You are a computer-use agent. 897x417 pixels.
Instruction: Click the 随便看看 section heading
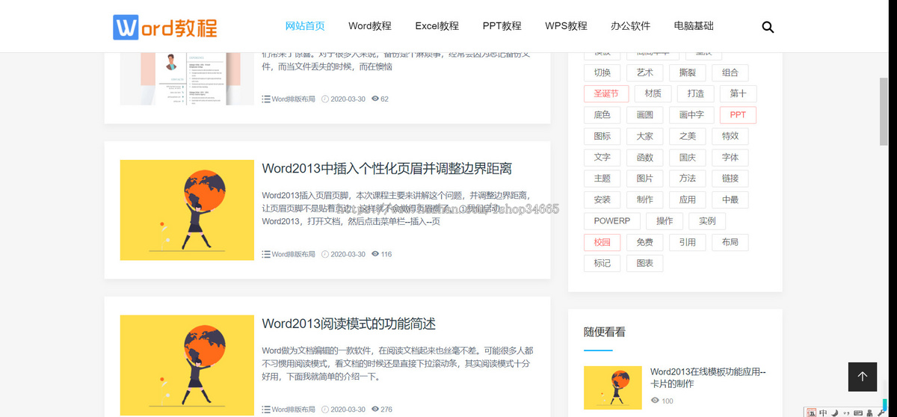tap(605, 332)
